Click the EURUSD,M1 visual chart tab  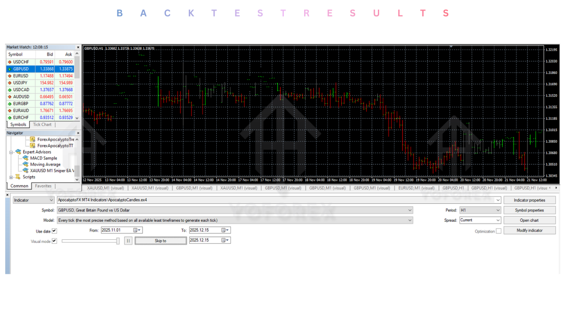coord(416,188)
